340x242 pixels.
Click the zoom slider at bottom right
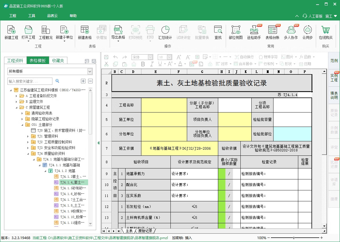click(294, 238)
